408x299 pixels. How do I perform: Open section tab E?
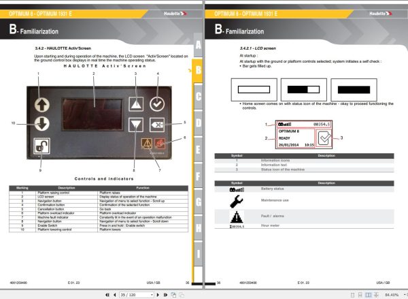pyautogui.click(x=199, y=149)
